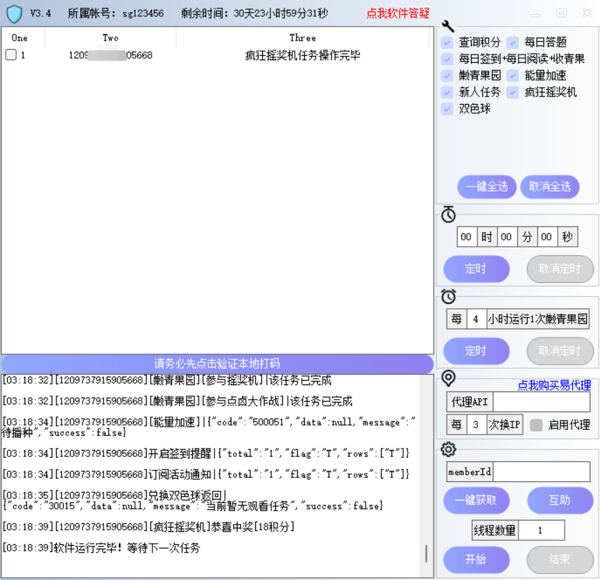Viewport: 601px width, 580px height.
Task: Click the 取消全选 button
Action: pos(549,187)
